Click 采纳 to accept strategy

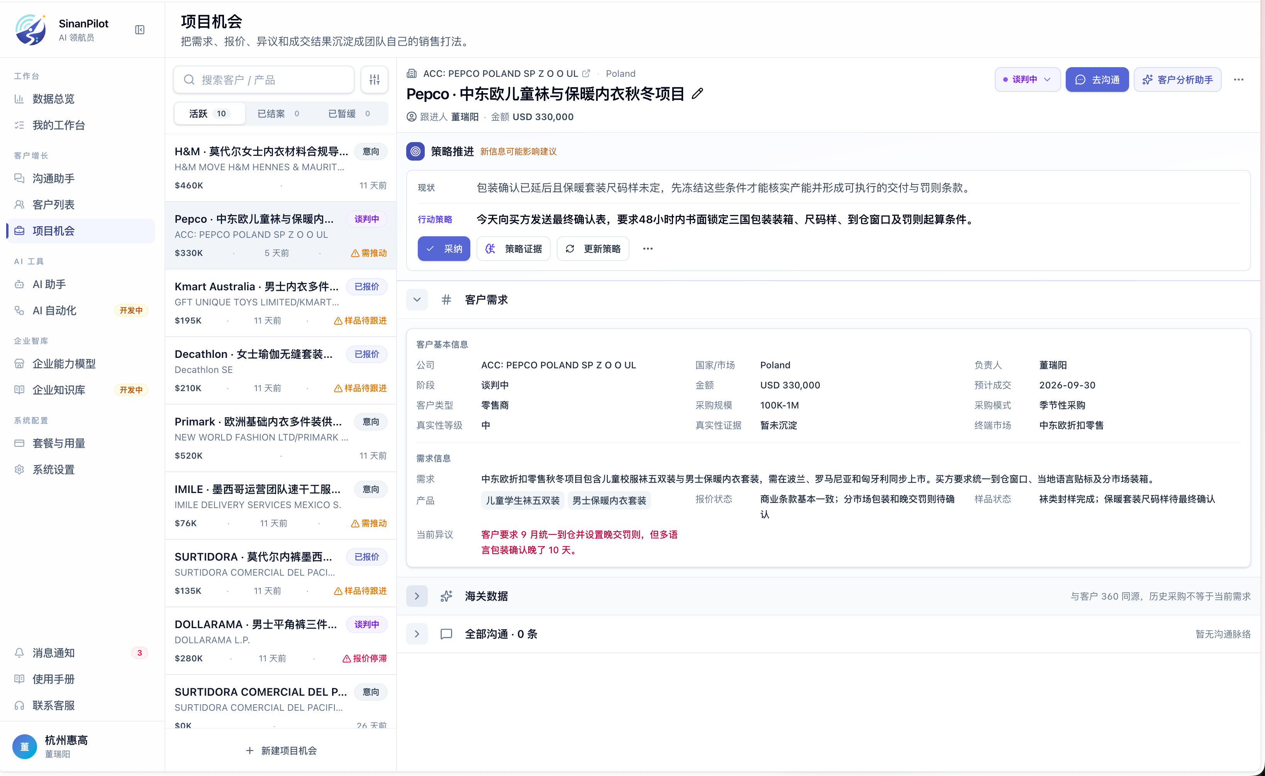444,248
